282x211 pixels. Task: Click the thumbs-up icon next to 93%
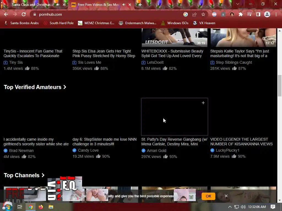pyautogui.click(x=166, y=156)
